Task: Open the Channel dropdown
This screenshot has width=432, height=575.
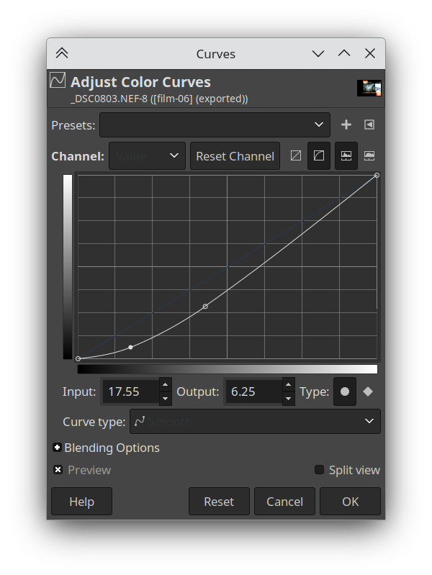Action: 147,155
